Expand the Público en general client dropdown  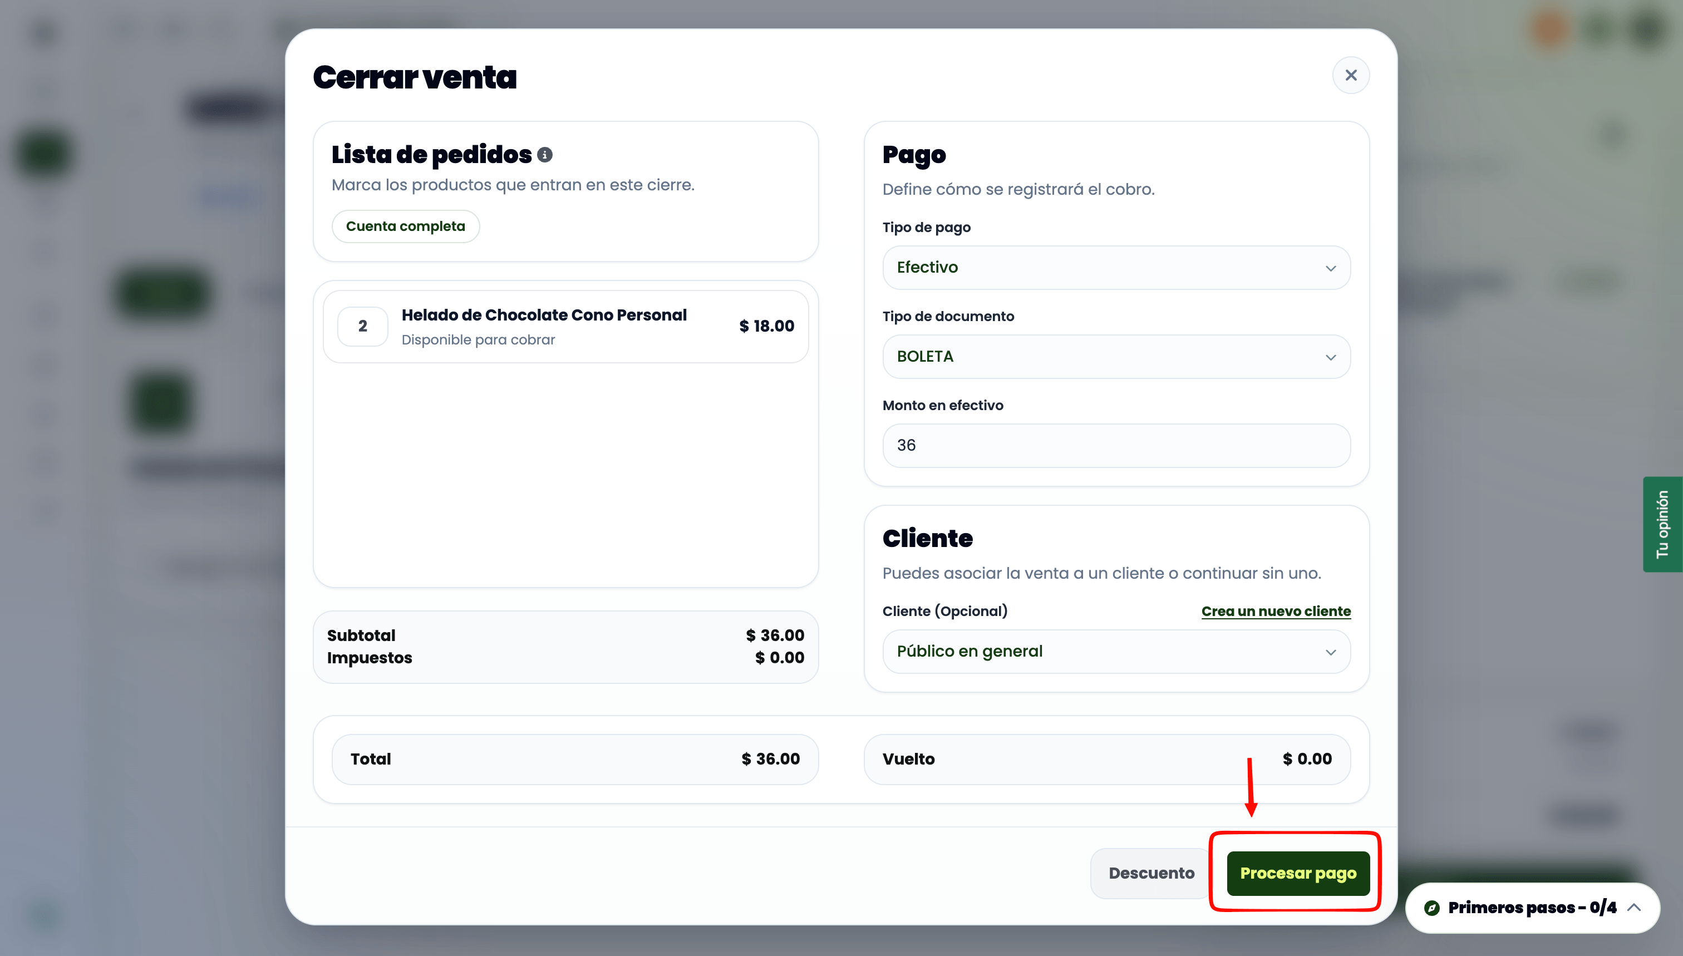(1116, 652)
